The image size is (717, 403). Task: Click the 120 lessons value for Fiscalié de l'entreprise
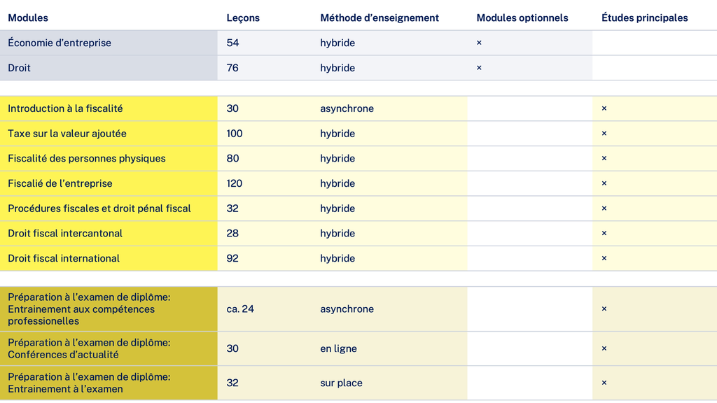coord(235,183)
